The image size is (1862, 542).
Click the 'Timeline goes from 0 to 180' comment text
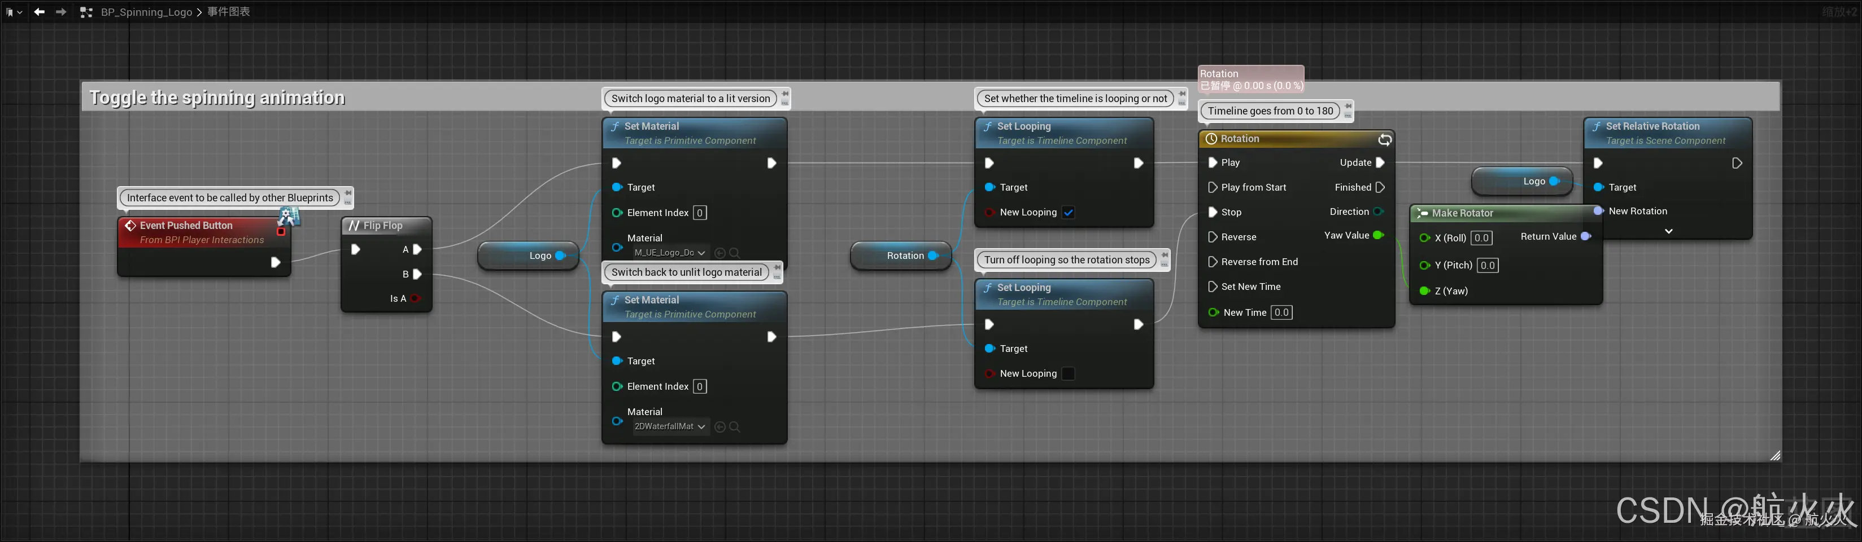[x=1270, y=111]
